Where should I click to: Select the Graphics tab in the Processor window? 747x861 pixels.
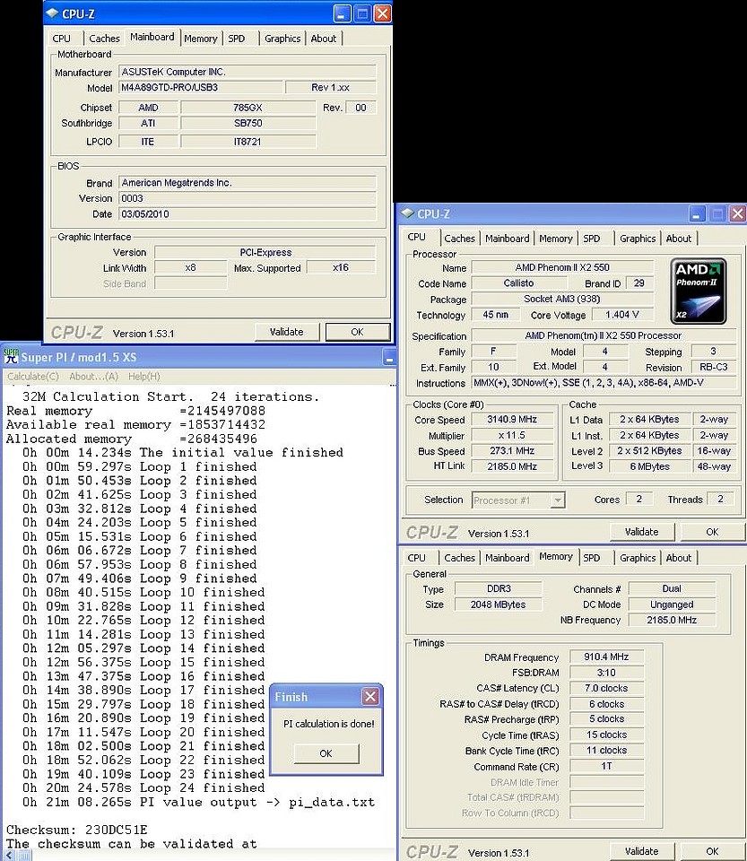(637, 239)
